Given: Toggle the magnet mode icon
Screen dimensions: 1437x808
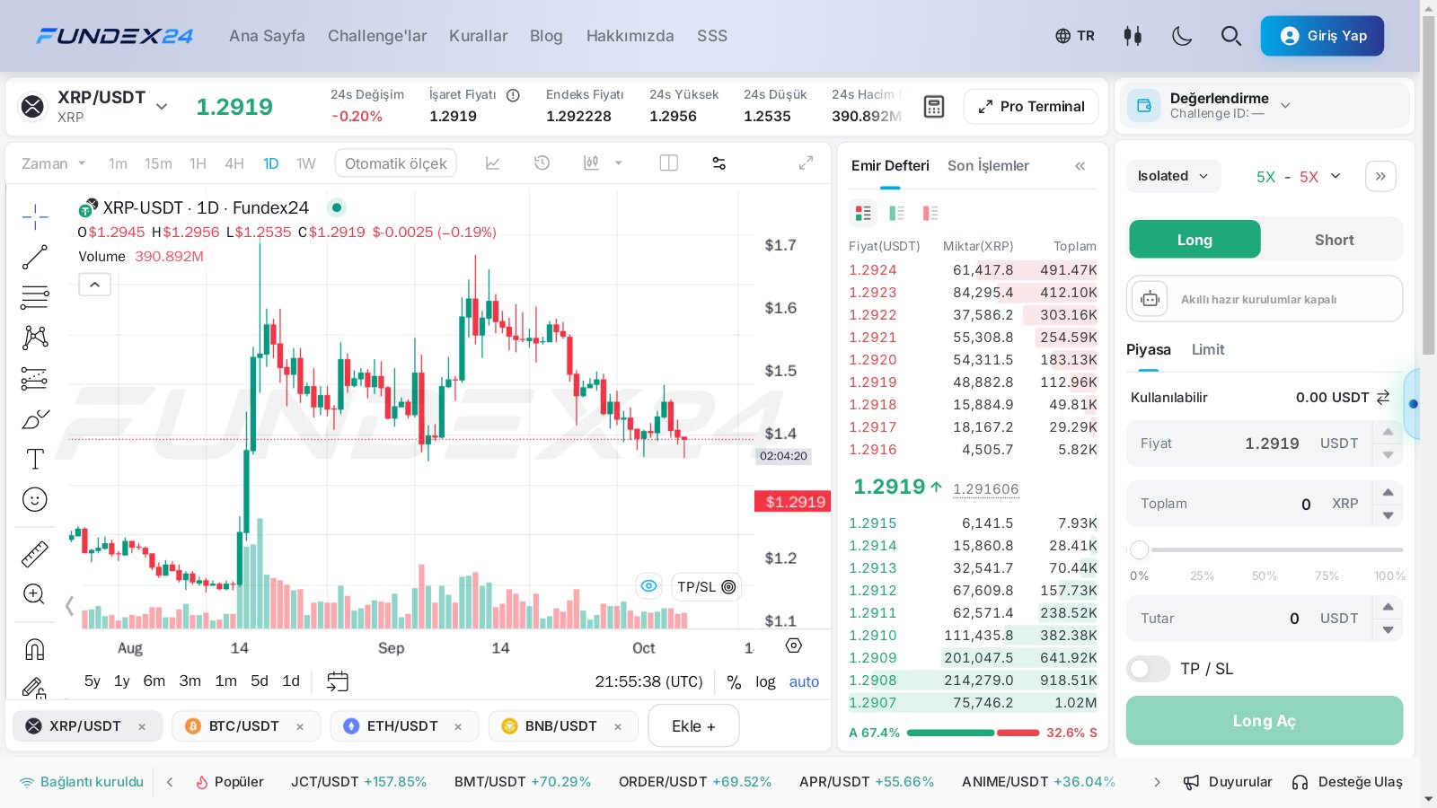Looking at the screenshot, I should (35, 648).
